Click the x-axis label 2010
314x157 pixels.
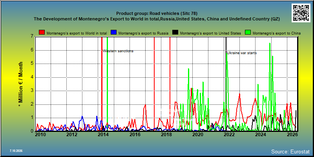pos(41,135)
